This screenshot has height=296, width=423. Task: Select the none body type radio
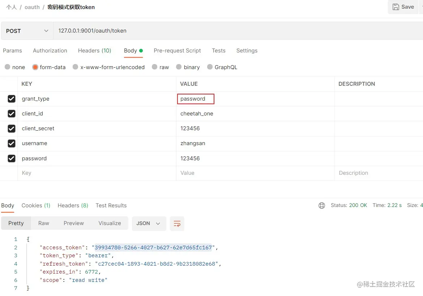point(8,67)
